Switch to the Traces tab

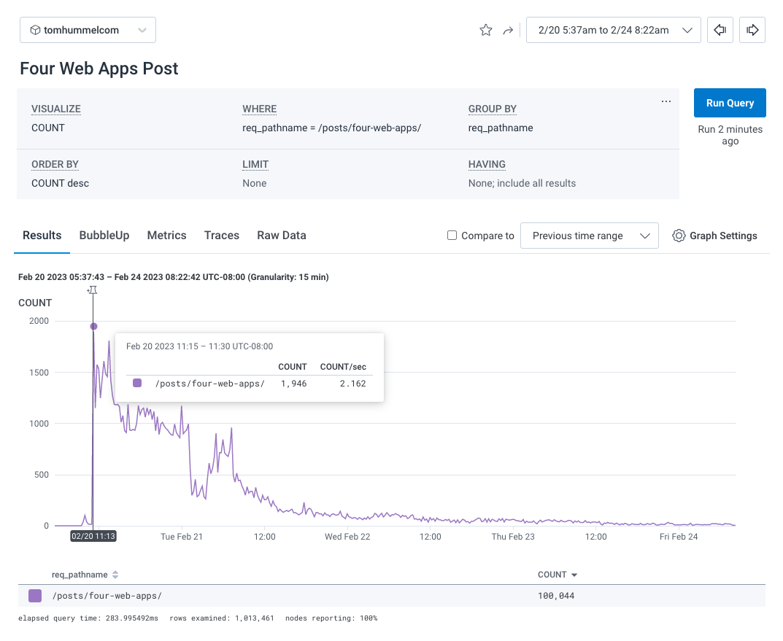coord(222,235)
